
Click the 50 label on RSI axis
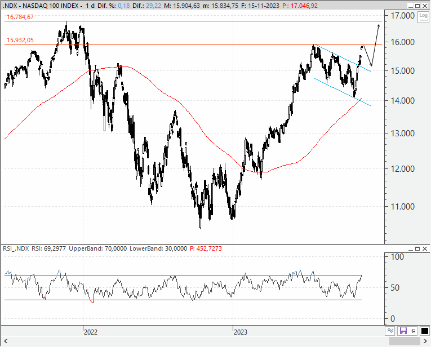[395, 288]
